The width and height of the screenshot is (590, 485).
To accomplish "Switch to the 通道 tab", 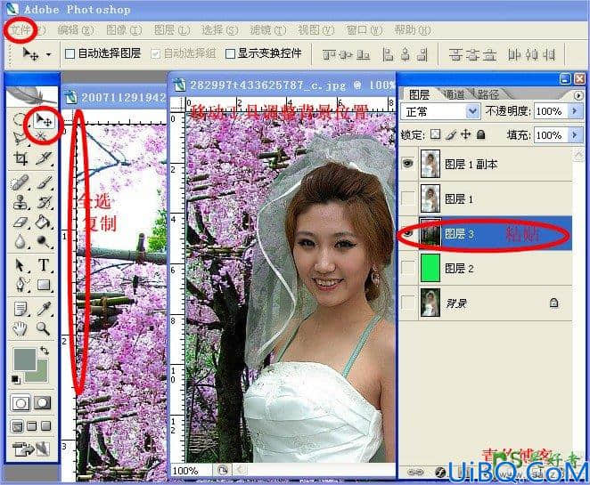I will (454, 94).
